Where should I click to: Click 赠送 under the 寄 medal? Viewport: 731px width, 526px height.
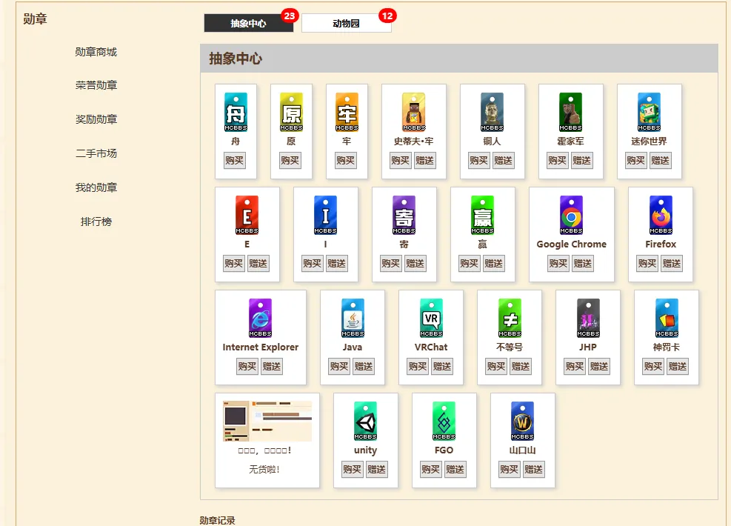(x=415, y=264)
